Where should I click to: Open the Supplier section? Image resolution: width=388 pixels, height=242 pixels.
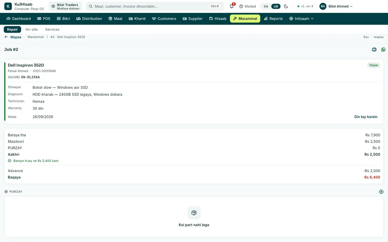point(193,19)
